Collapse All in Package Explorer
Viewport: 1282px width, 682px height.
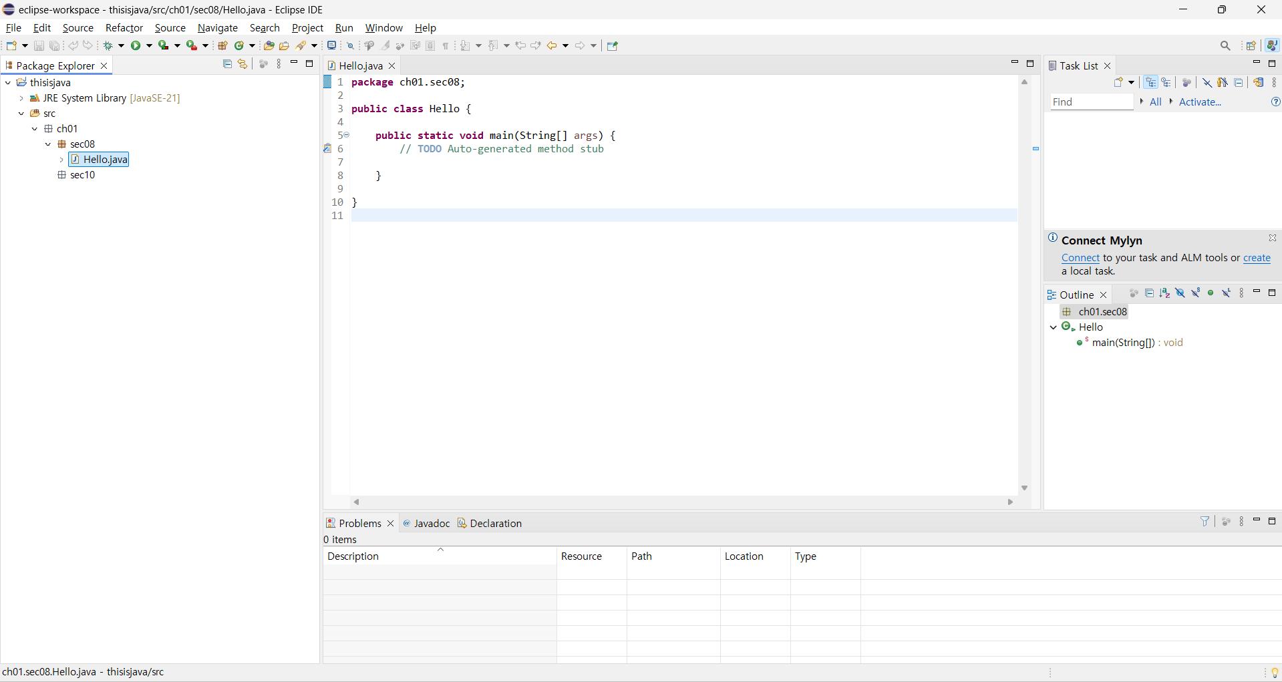click(227, 64)
